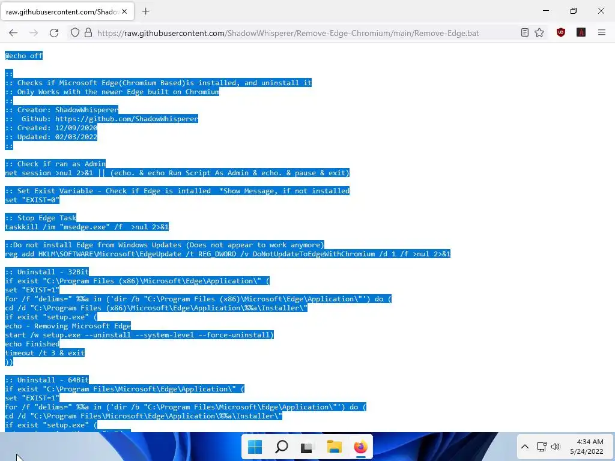Image resolution: width=615 pixels, height=461 pixels.
Task: Click the 'set "EXIST=0"' line
Action: 32,200
